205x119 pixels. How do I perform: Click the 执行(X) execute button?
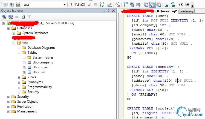click(x=78, y=5)
